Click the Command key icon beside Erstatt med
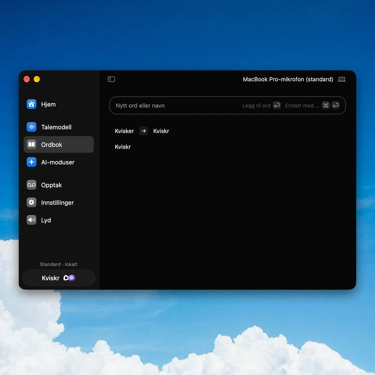The height and width of the screenshot is (375, 375). [326, 105]
